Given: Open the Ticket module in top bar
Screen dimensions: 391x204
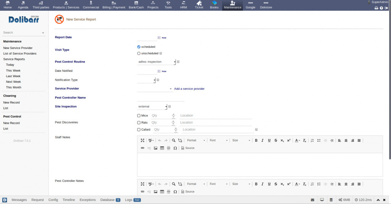Looking at the screenshot, I should (x=199, y=5).
